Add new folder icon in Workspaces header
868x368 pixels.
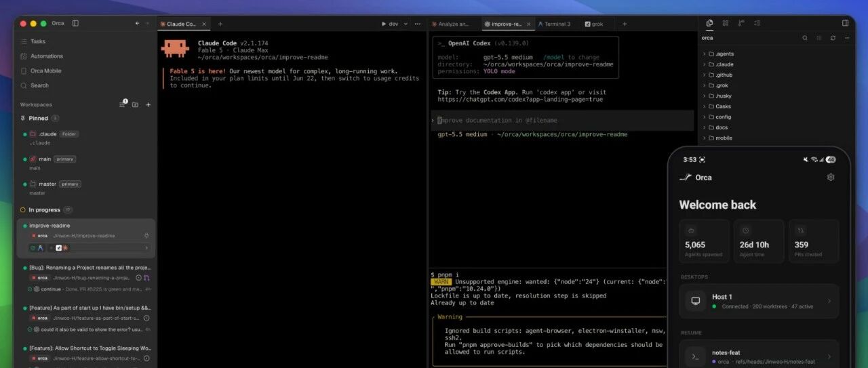[x=136, y=104]
